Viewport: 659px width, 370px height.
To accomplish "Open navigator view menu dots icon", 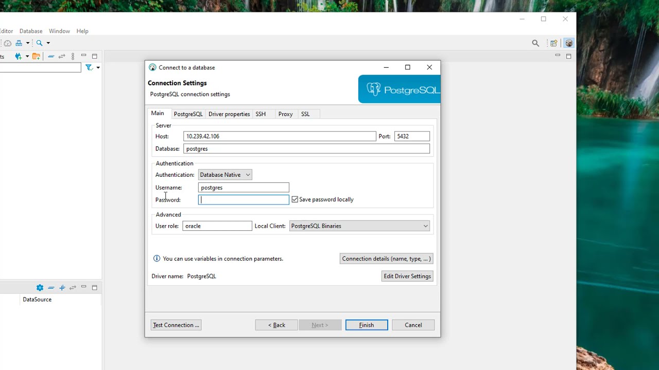I will click(x=73, y=57).
